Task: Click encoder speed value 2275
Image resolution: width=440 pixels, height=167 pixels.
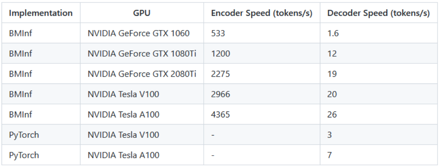Action: point(221,74)
